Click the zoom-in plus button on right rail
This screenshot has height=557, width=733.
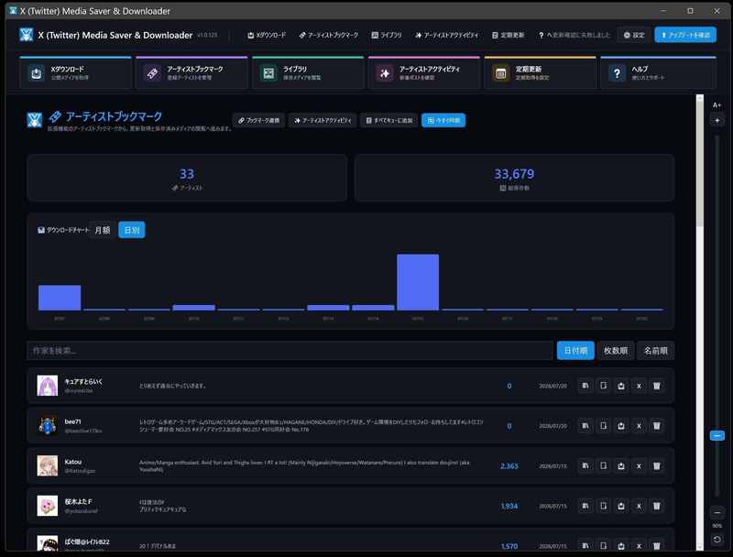click(717, 121)
